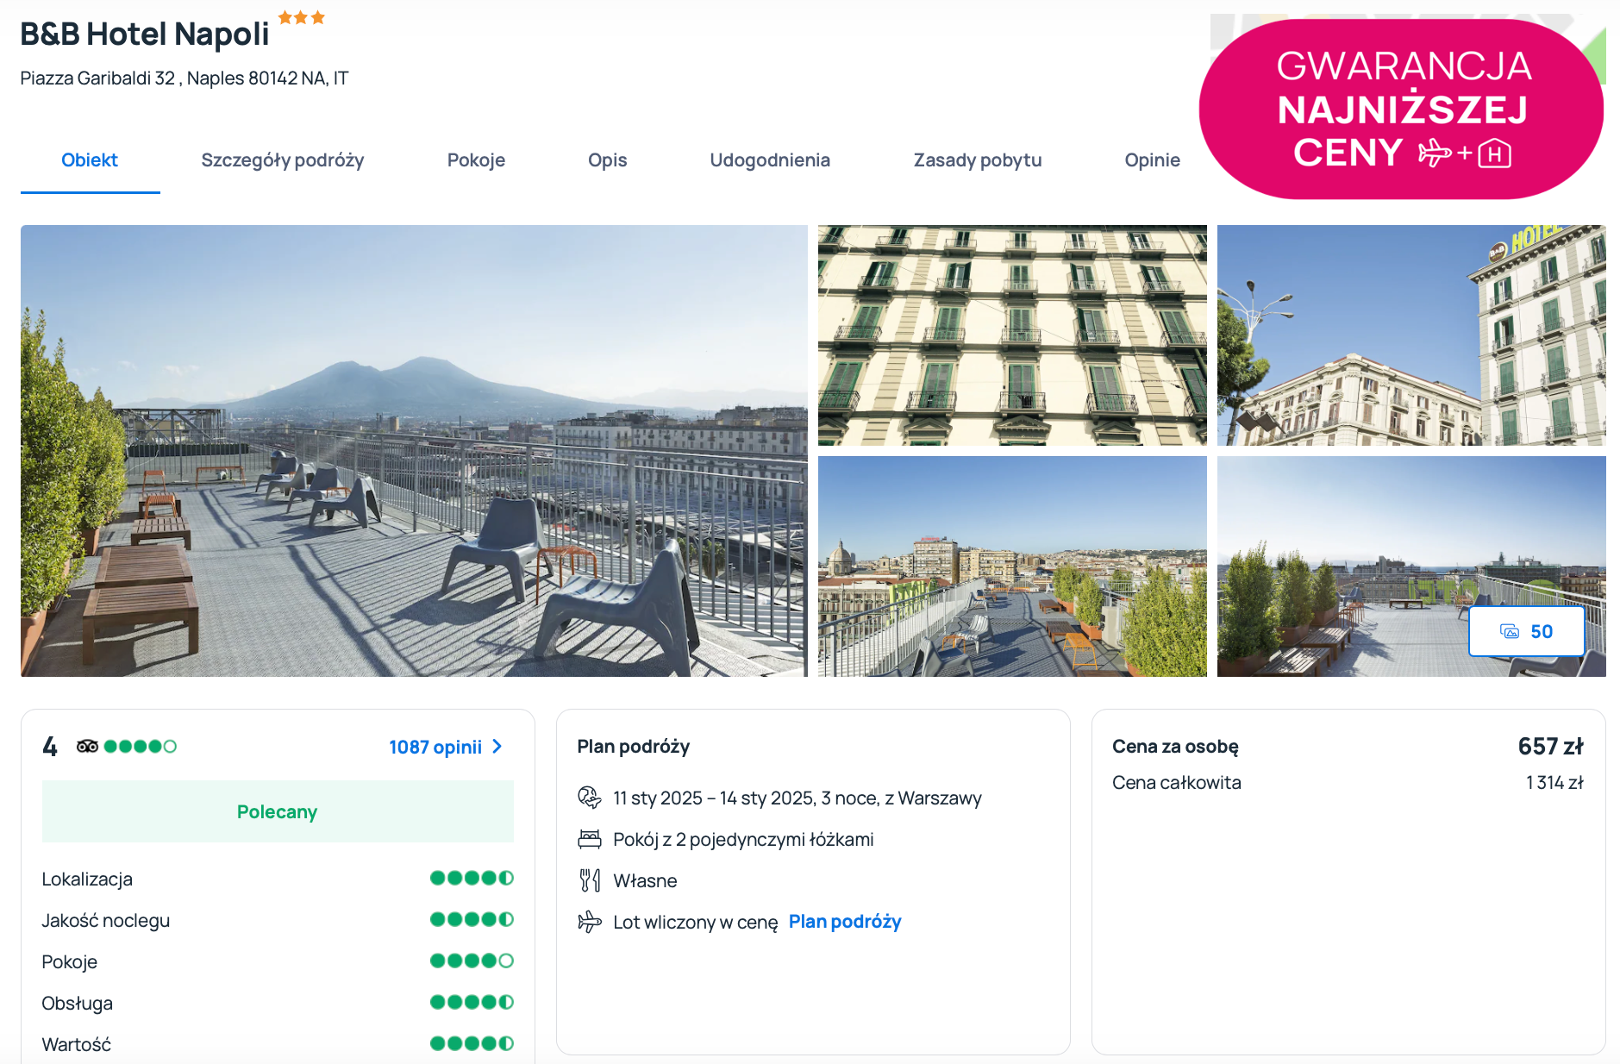This screenshot has width=1620, height=1064.
Task: Click the bed icon for room type
Action: [590, 839]
